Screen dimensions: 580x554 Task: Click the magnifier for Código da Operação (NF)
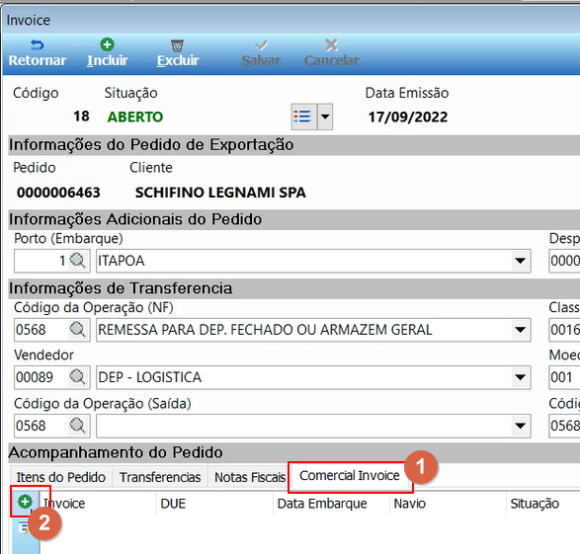tap(78, 329)
